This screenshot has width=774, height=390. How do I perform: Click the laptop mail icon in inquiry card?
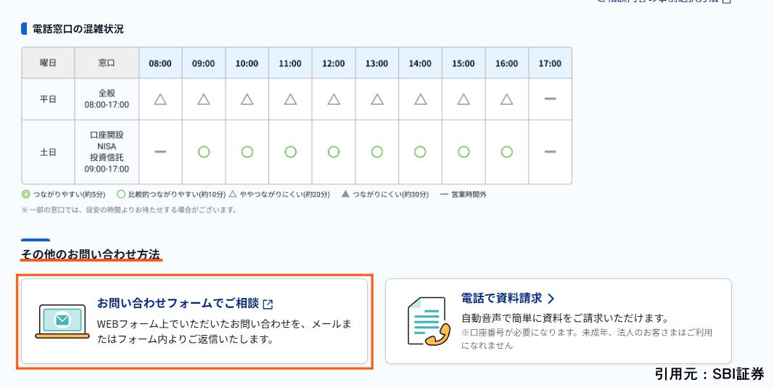[x=62, y=320]
